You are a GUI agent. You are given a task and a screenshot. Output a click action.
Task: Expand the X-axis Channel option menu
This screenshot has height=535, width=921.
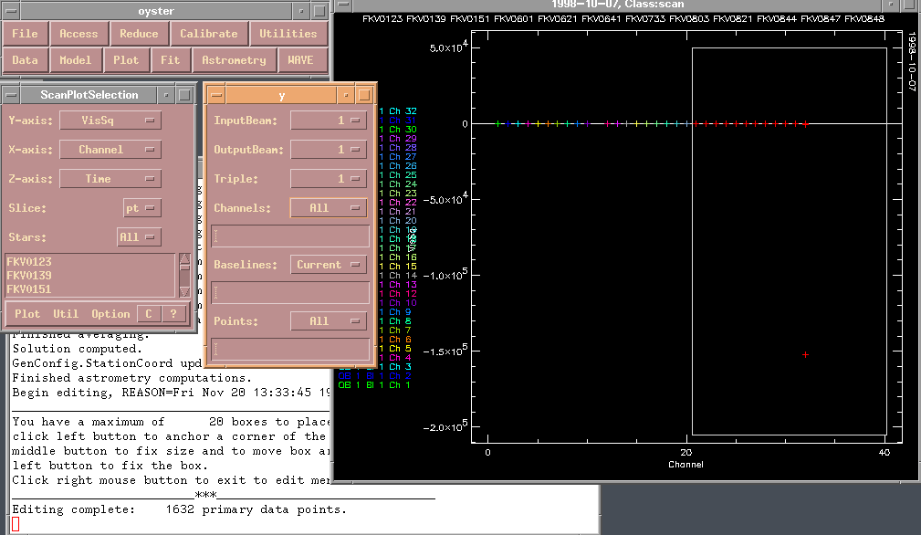click(110, 150)
